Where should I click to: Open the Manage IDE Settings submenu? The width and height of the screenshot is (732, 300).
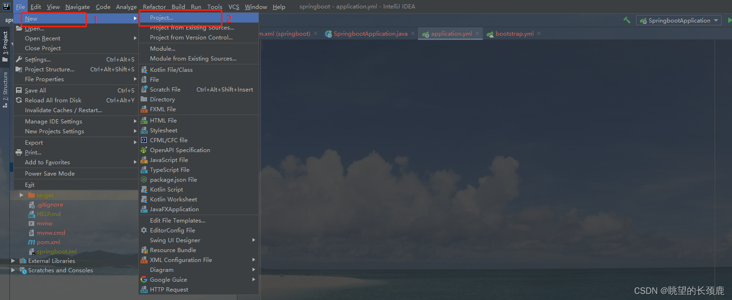77,121
